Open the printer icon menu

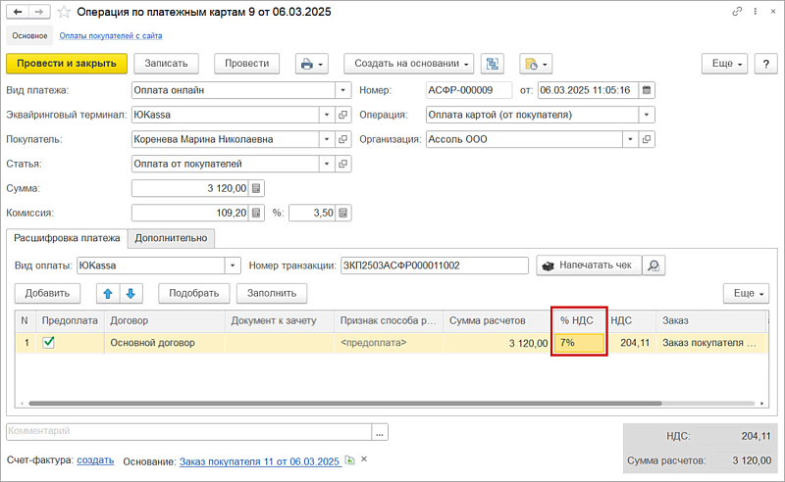(x=311, y=64)
